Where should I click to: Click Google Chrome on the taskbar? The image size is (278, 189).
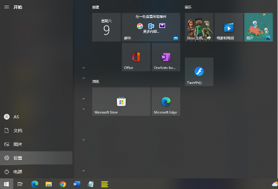[x=63, y=184]
